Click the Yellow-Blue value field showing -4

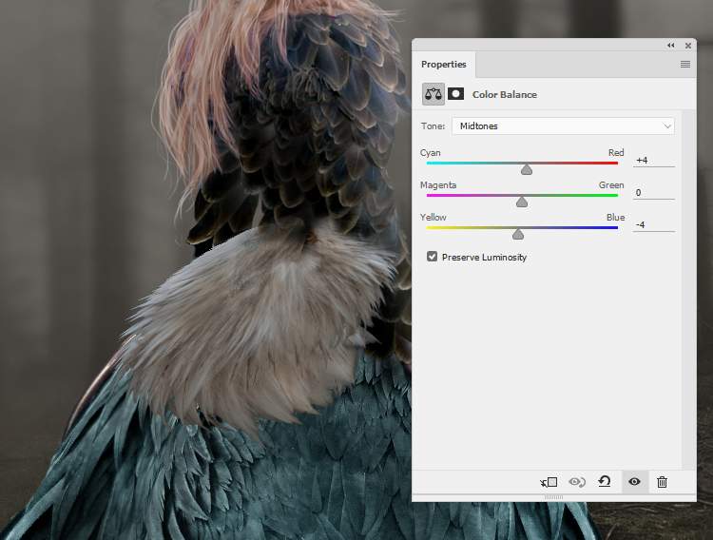click(653, 224)
